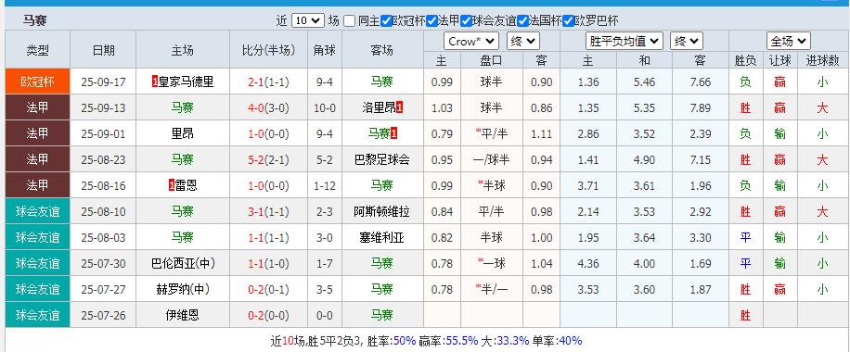Click the home odds value 4.36

[x=588, y=264]
